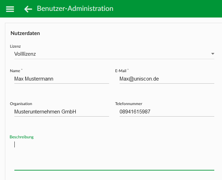Open the Volllizenz license selection
The width and height of the screenshot is (222, 180).
pyautogui.click(x=114, y=54)
